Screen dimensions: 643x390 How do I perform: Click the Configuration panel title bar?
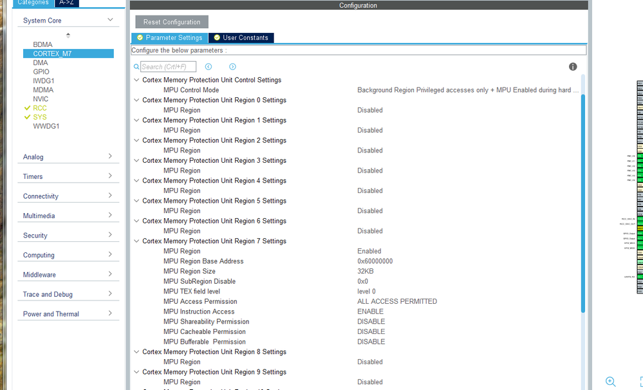click(x=359, y=5)
